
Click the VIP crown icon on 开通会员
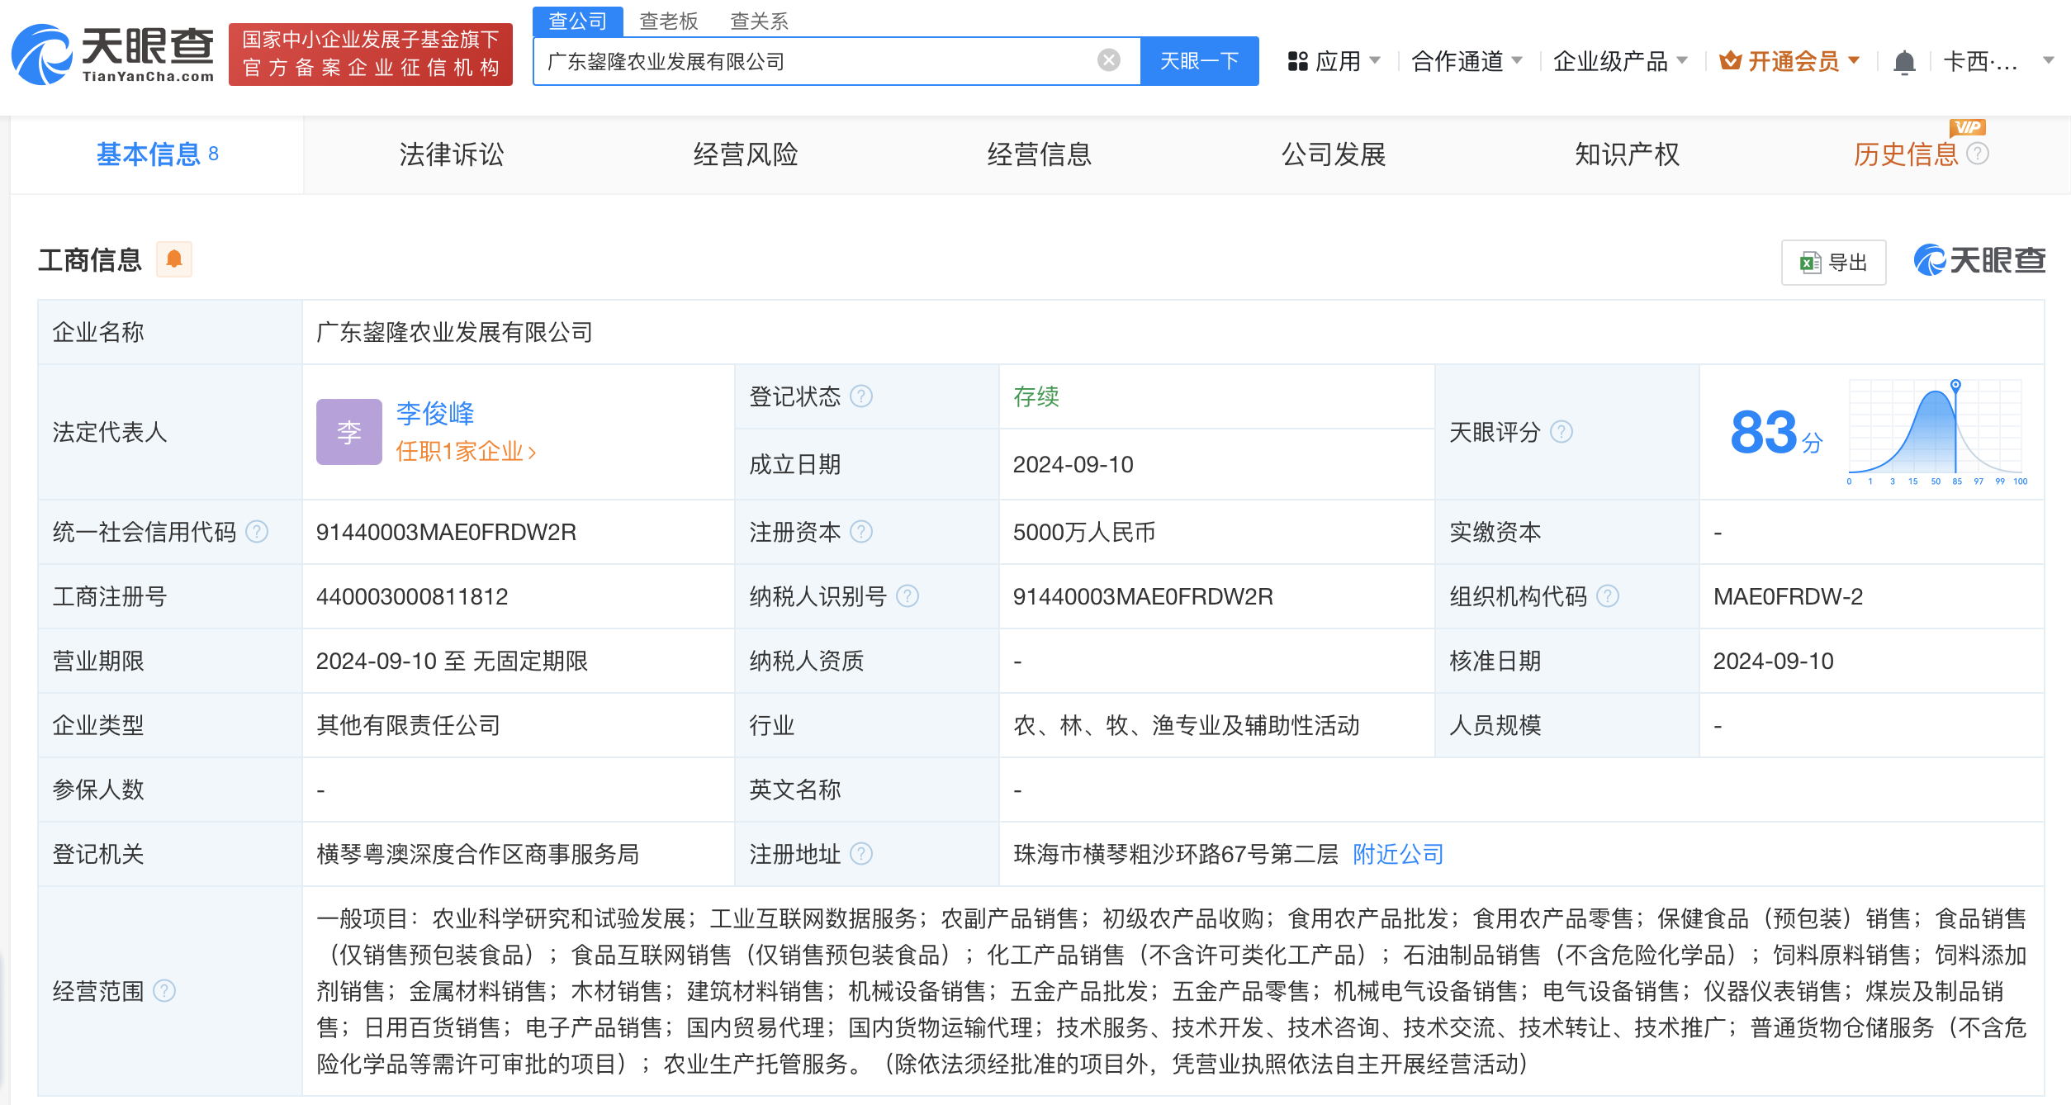(x=1732, y=59)
